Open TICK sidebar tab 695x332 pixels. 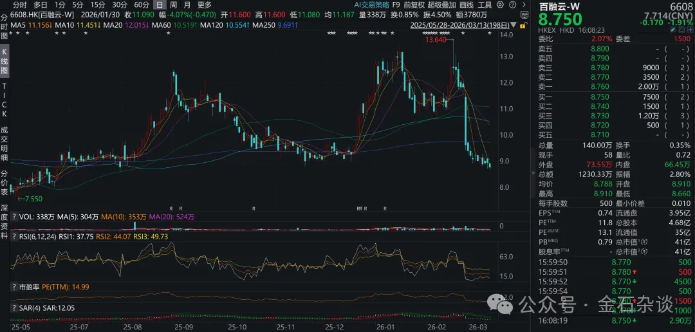click(x=5, y=100)
